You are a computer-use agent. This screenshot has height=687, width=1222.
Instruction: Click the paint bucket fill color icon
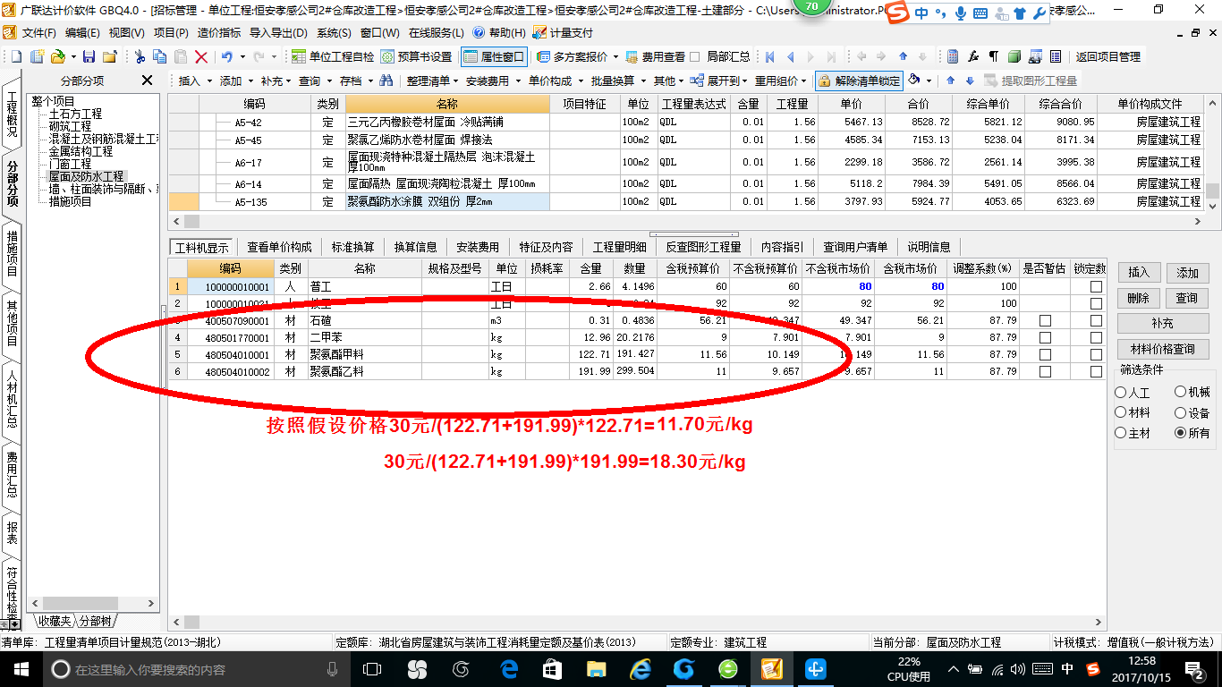915,81
